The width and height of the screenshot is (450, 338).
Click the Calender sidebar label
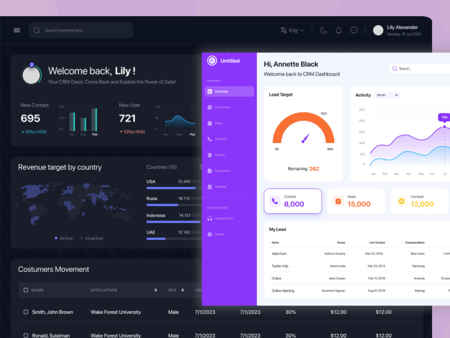(x=220, y=187)
